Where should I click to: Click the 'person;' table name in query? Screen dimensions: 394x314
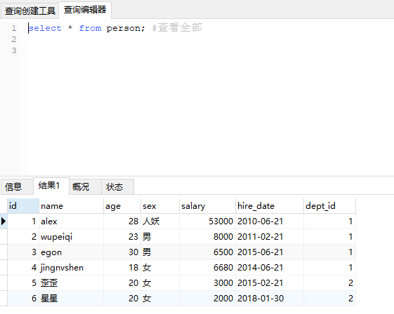point(126,28)
